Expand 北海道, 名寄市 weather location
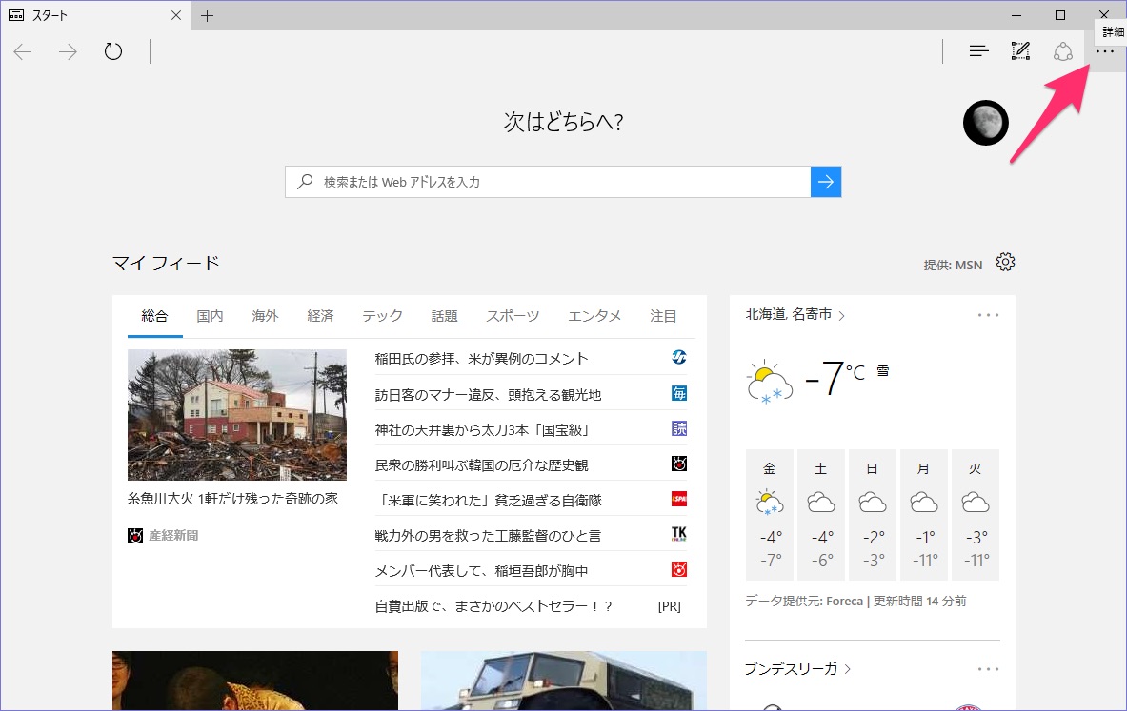The image size is (1127, 711). [795, 314]
